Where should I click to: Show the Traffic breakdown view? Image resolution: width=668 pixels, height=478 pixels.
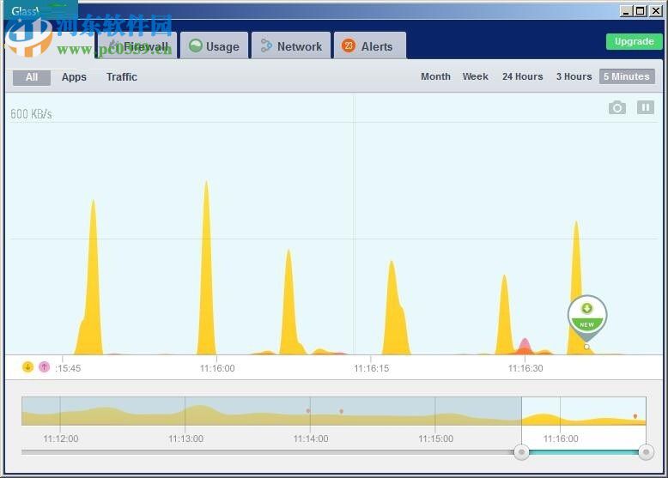point(122,77)
